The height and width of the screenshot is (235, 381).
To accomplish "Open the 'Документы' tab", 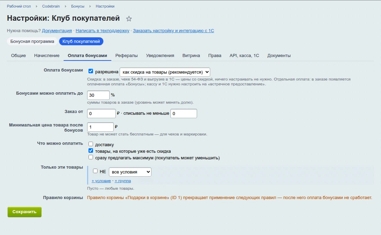I will (x=279, y=56).
